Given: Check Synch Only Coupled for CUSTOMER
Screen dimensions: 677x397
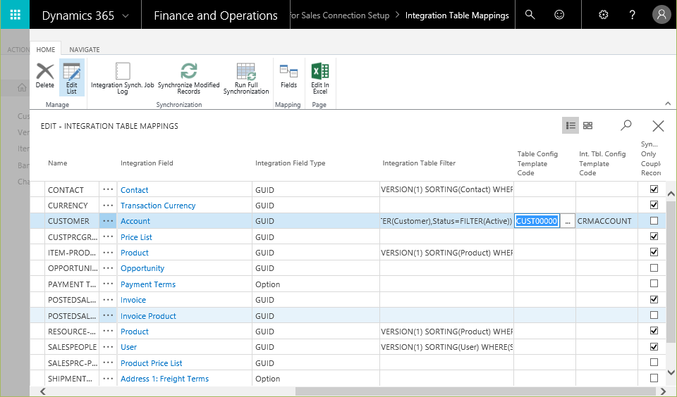Looking at the screenshot, I should [654, 221].
